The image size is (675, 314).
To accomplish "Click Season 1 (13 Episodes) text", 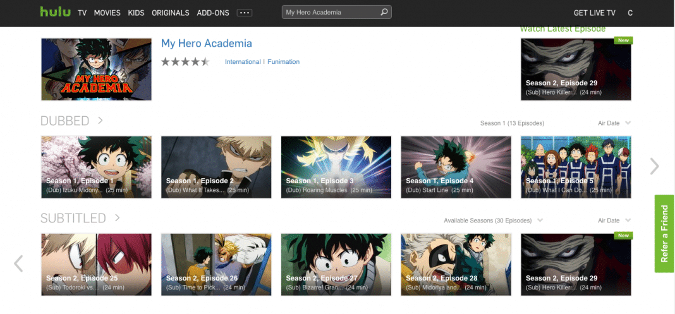I will click(x=513, y=123).
